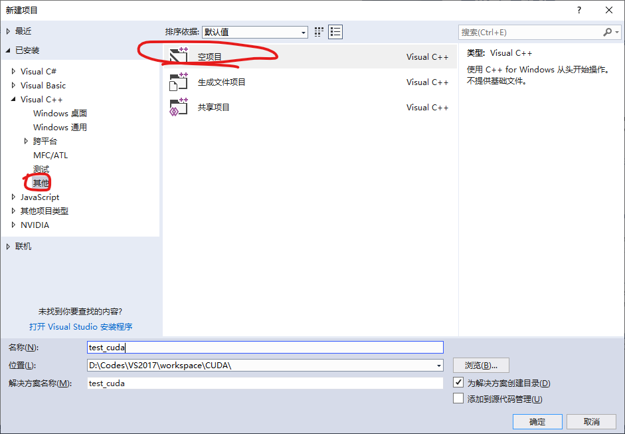Screen dimensions: 625x434
Task: Select the JavaScript tree label
Action: click(x=40, y=197)
